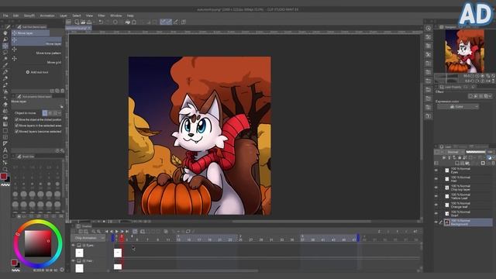Viewport: 496px width, 279px height.
Task: Click trash icon in Sub Tool panel
Action: pyautogui.click(x=62, y=91)
